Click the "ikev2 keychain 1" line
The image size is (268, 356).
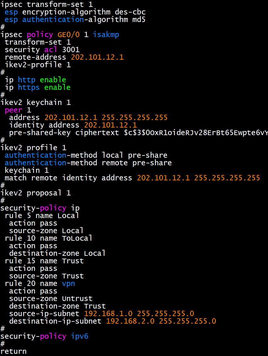36,102
